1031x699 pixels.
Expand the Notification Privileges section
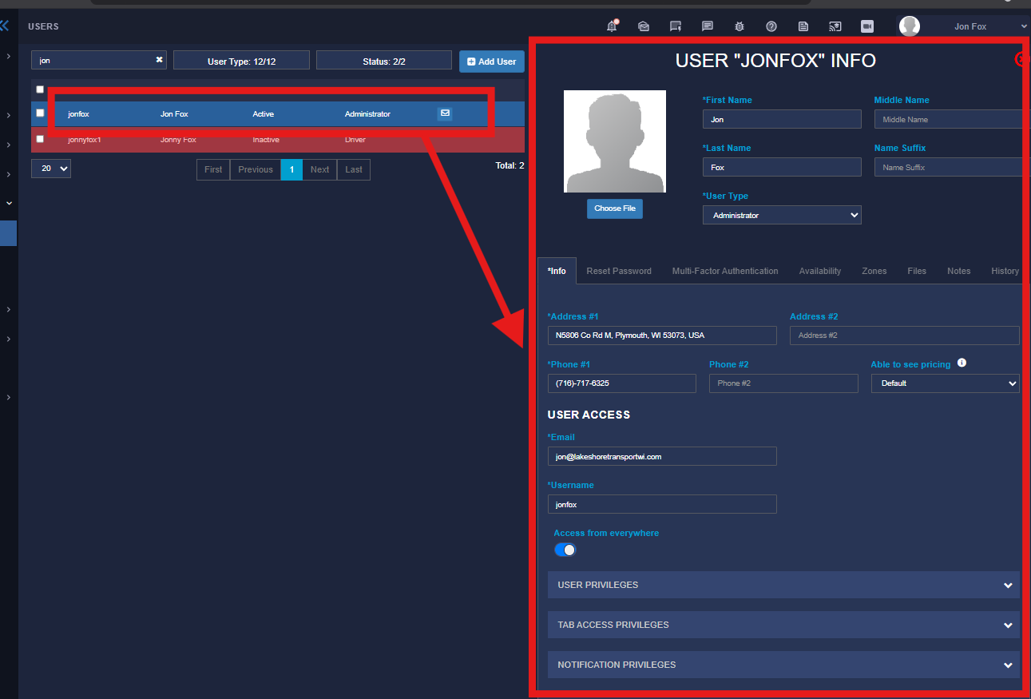coord(783,665)
